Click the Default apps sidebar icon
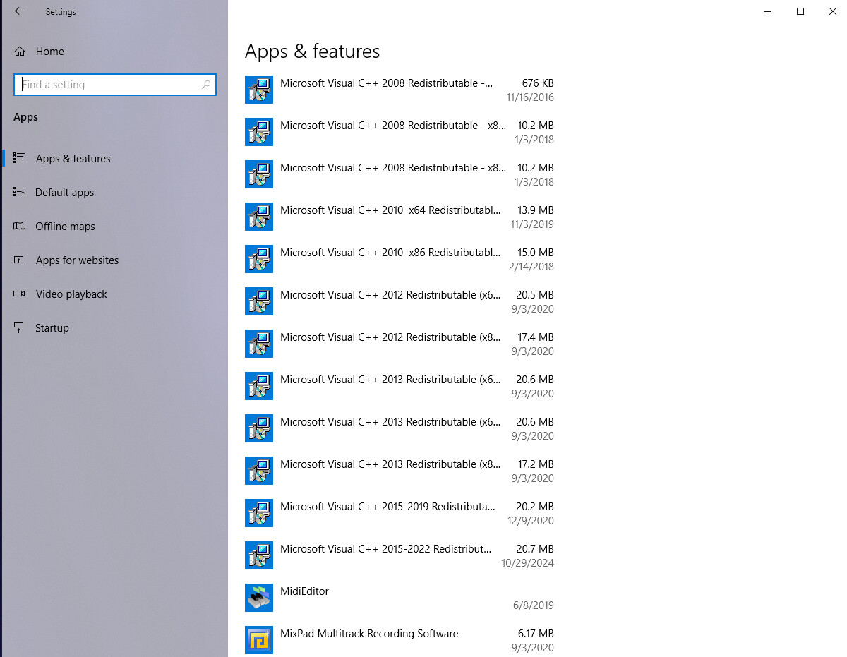The width and height of the screenshot is (847, 657). tap(19, 192)
